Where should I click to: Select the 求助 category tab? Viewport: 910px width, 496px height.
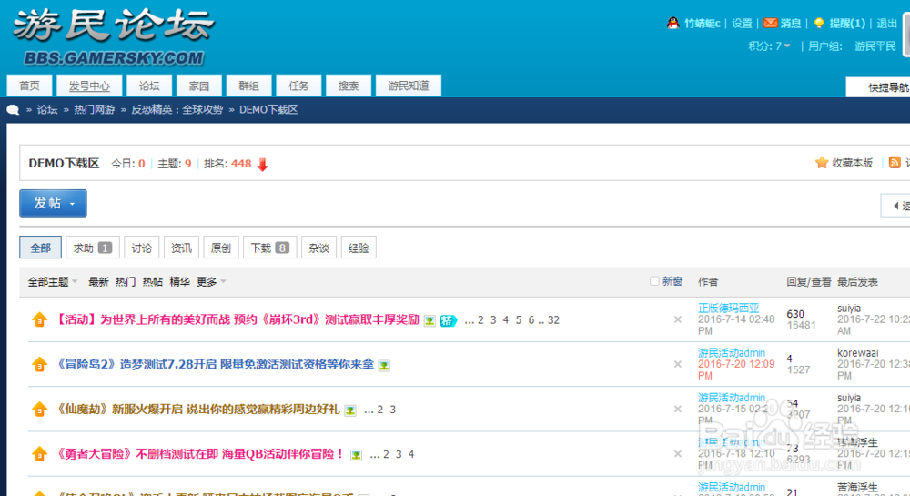coord(93,248)
